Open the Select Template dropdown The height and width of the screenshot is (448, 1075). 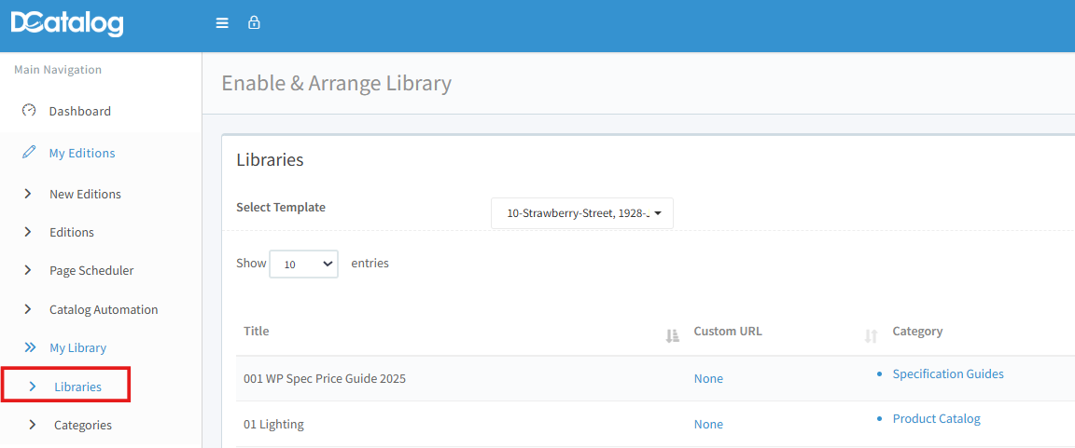click(x=582, y=213)
